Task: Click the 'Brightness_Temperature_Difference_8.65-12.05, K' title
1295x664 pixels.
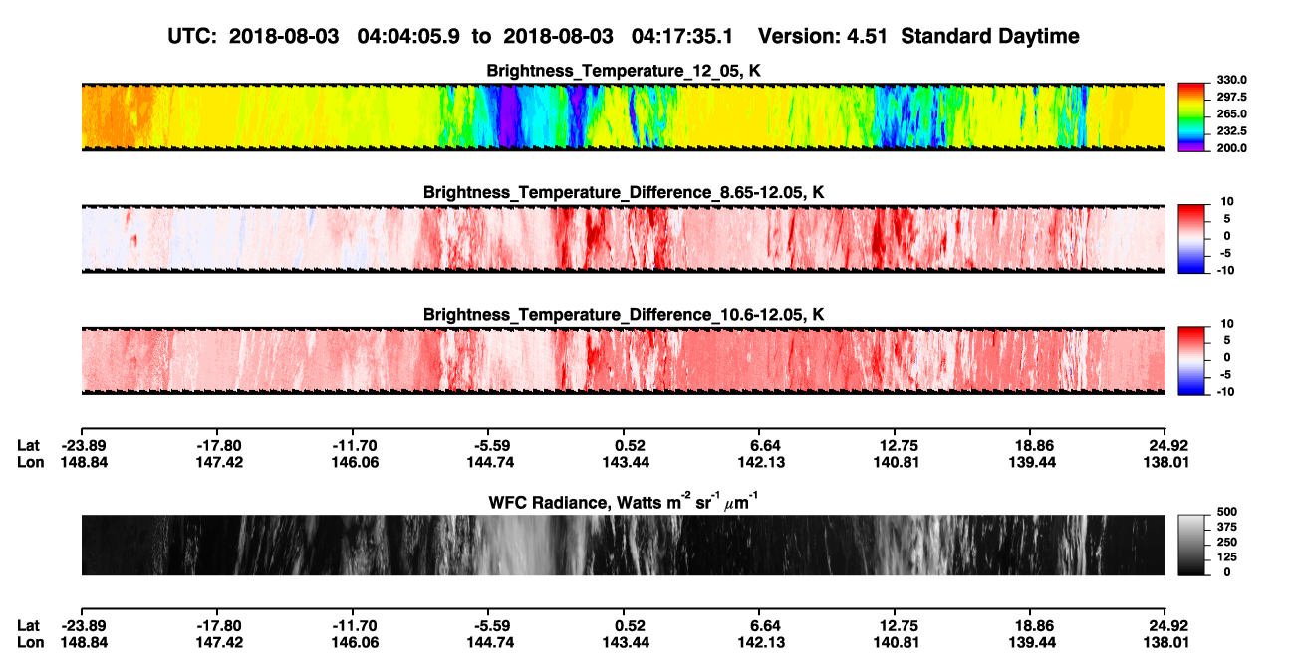Action: click(624, 192)
